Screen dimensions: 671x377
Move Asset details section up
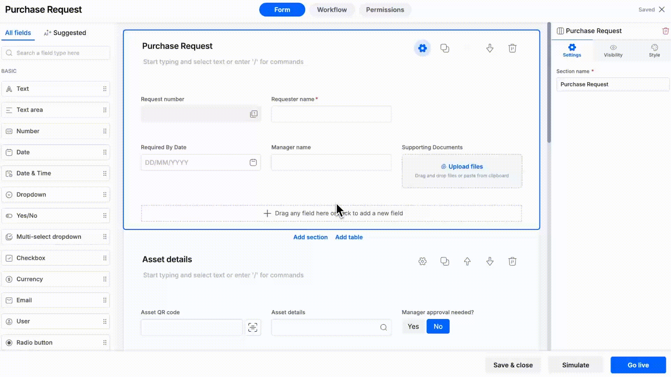tap(467, 261)
